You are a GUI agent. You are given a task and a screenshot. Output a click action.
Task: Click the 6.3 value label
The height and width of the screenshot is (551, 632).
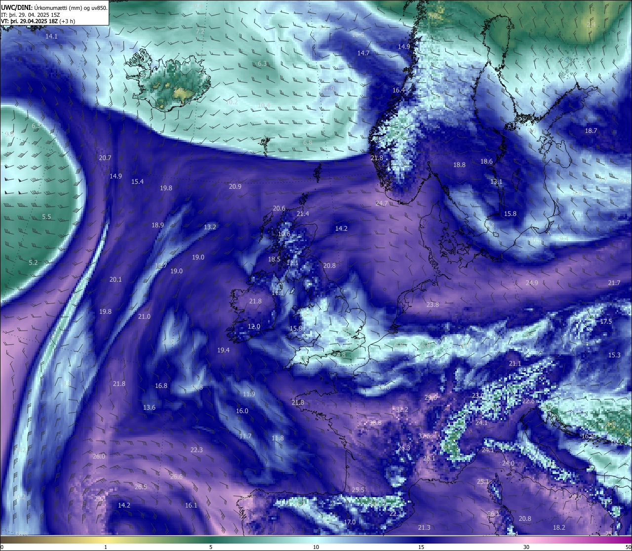[262, 64]
